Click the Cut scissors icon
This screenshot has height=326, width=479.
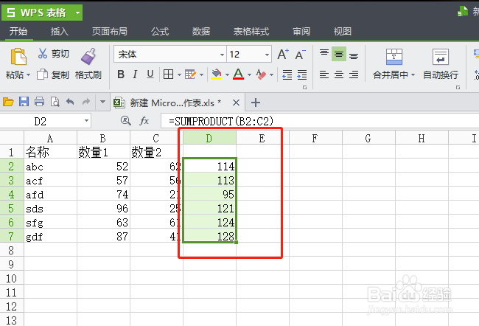pos(43,53)
